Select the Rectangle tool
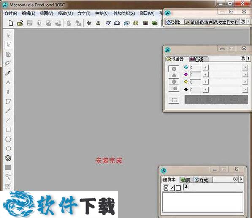The width and height of the screenshot is (252, 218). coord(8,130)
